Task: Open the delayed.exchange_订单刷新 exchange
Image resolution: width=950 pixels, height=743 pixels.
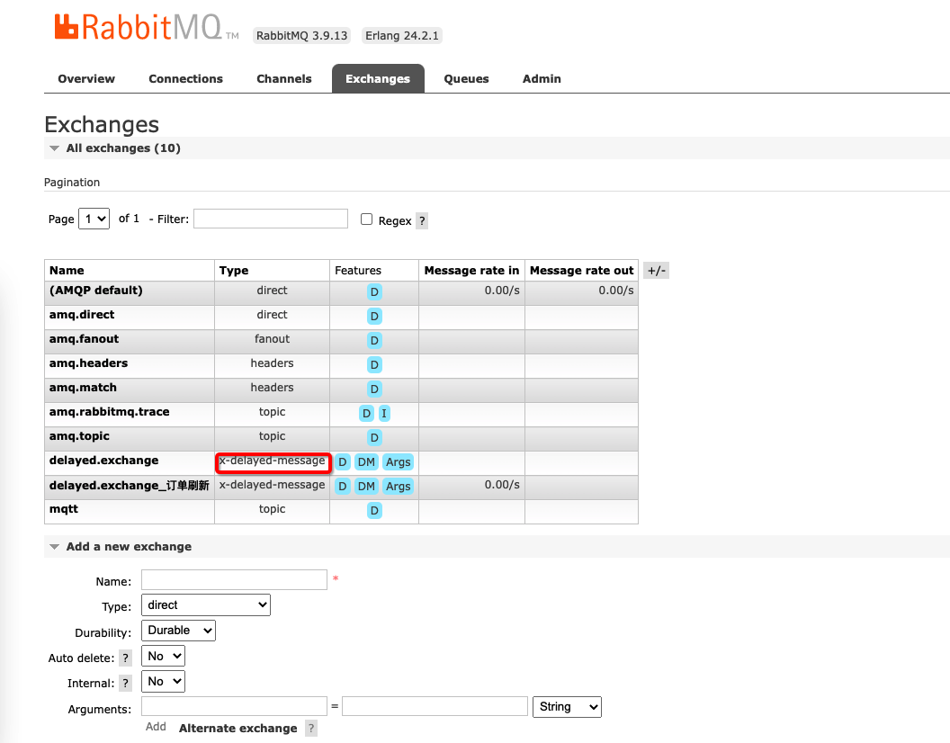Action: tap(129, 485)
